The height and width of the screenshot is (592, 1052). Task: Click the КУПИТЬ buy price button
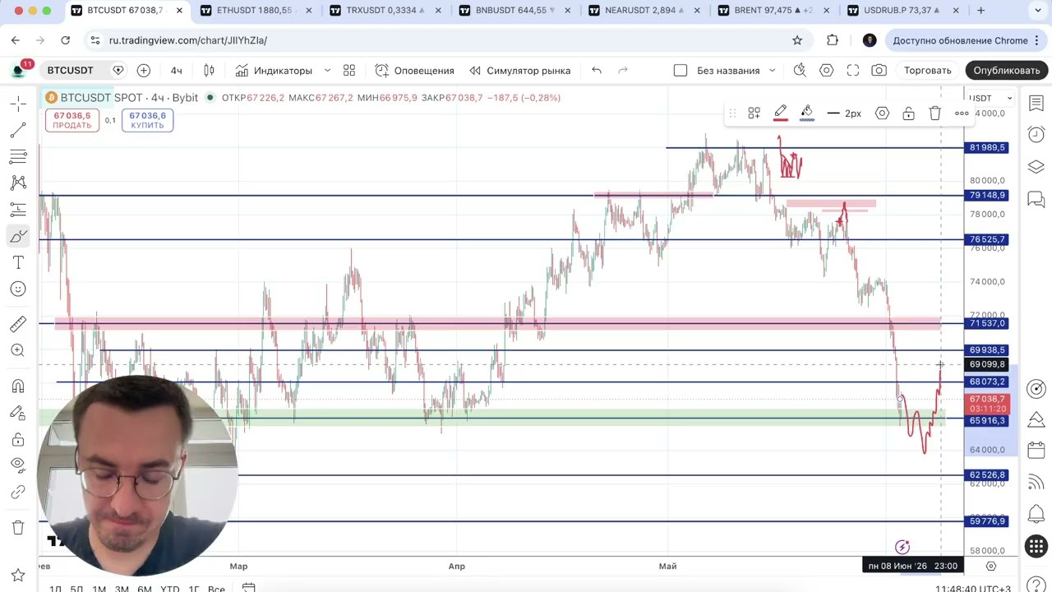tap(148, 120)
